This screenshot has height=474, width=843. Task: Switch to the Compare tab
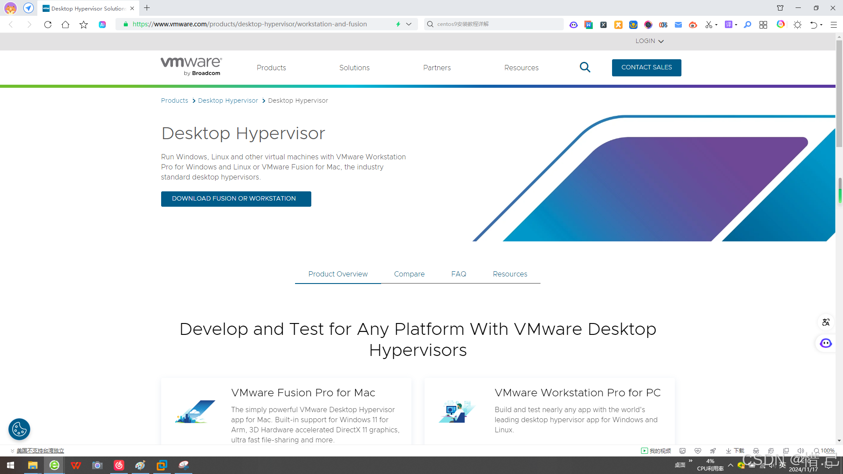pos(409,274)
